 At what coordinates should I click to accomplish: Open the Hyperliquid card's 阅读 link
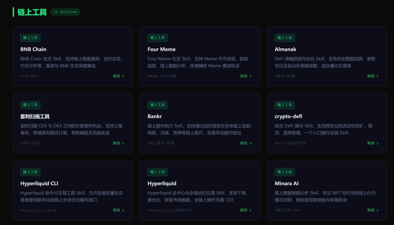click(x=246, y=210)
